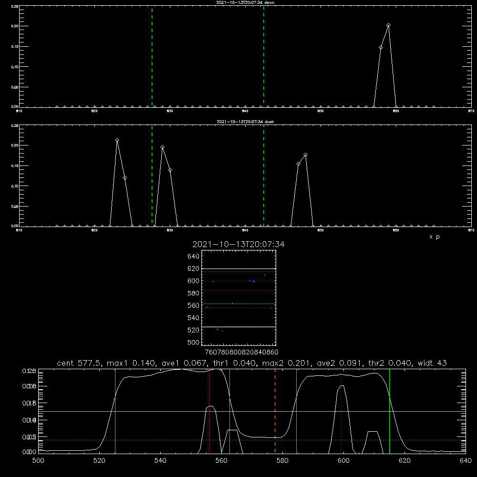Click the dusk plot title text

pos(245,122)
